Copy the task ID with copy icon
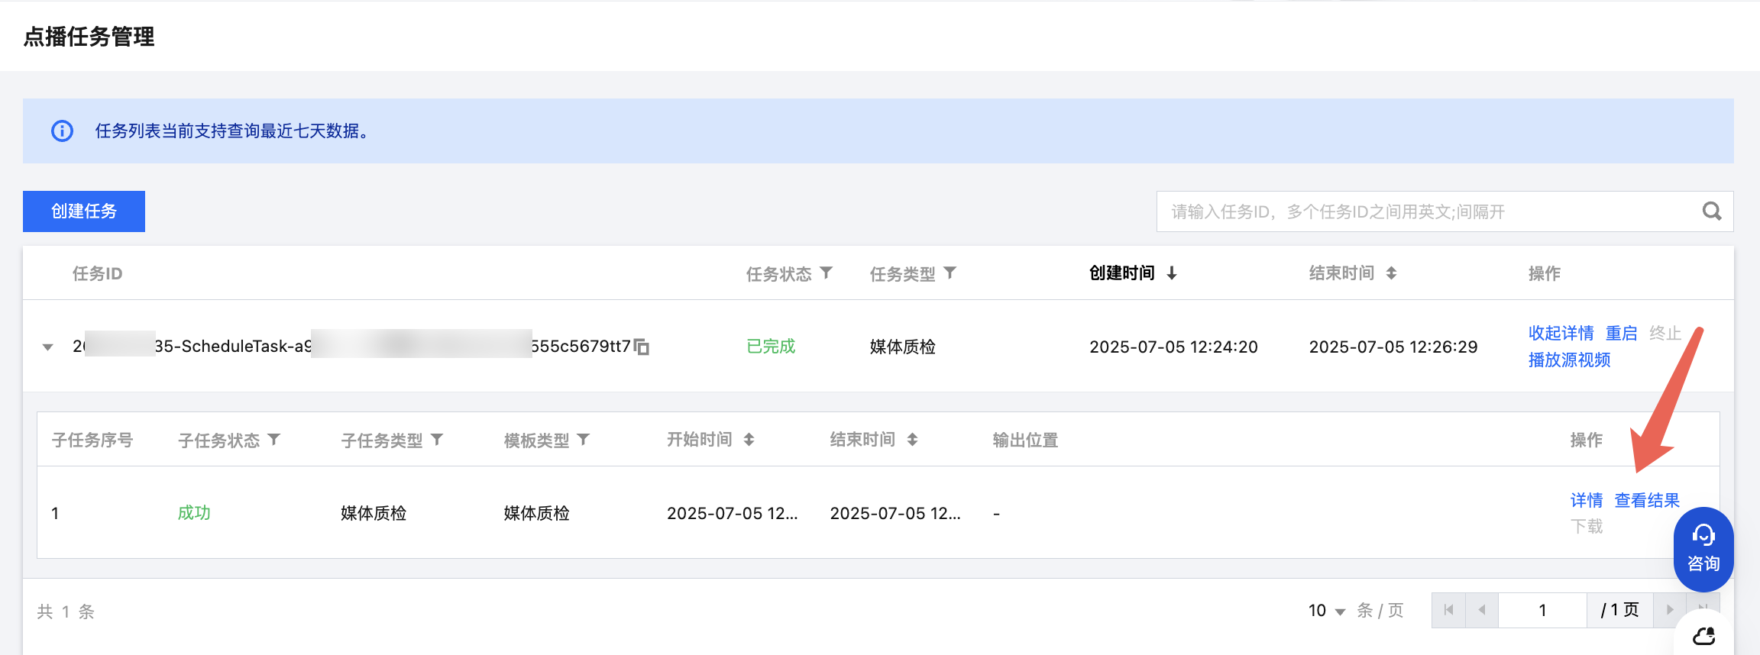 [642, 347]
